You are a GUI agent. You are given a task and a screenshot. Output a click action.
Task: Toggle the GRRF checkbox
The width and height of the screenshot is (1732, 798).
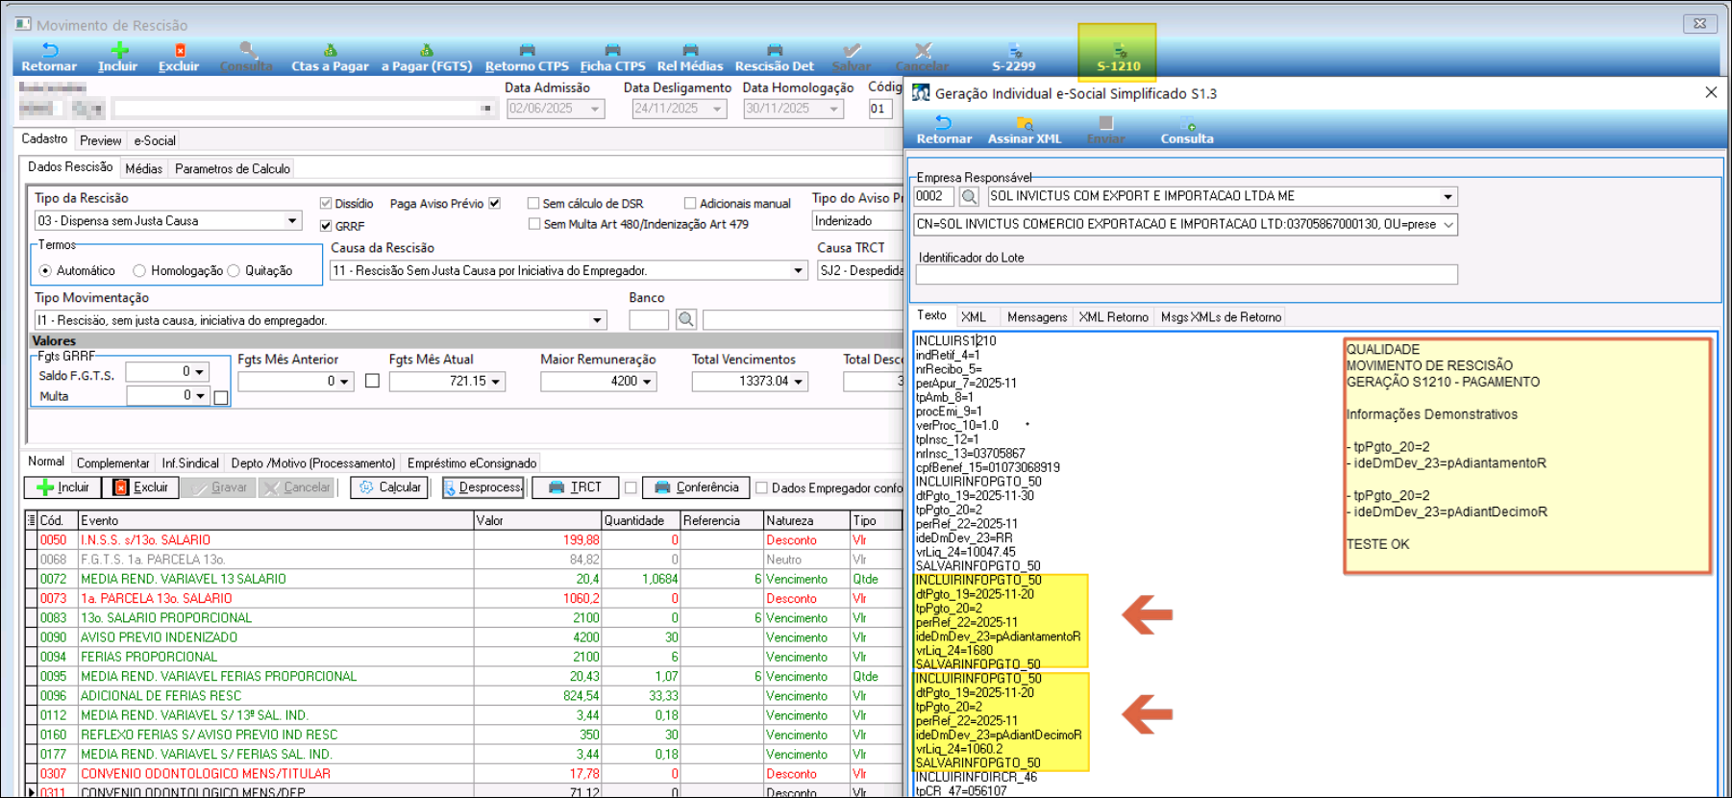coord(326,226)
